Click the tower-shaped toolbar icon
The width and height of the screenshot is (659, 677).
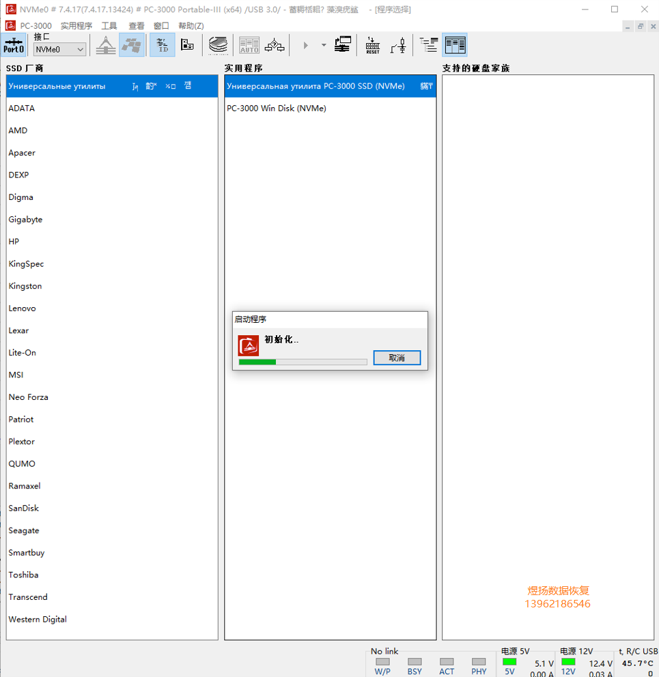pos(105,45)
